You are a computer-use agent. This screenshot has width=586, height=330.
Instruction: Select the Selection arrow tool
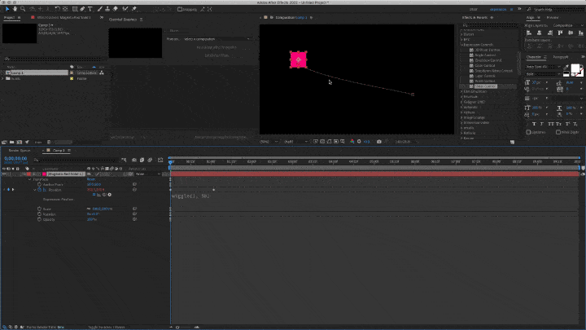point(7,9)
